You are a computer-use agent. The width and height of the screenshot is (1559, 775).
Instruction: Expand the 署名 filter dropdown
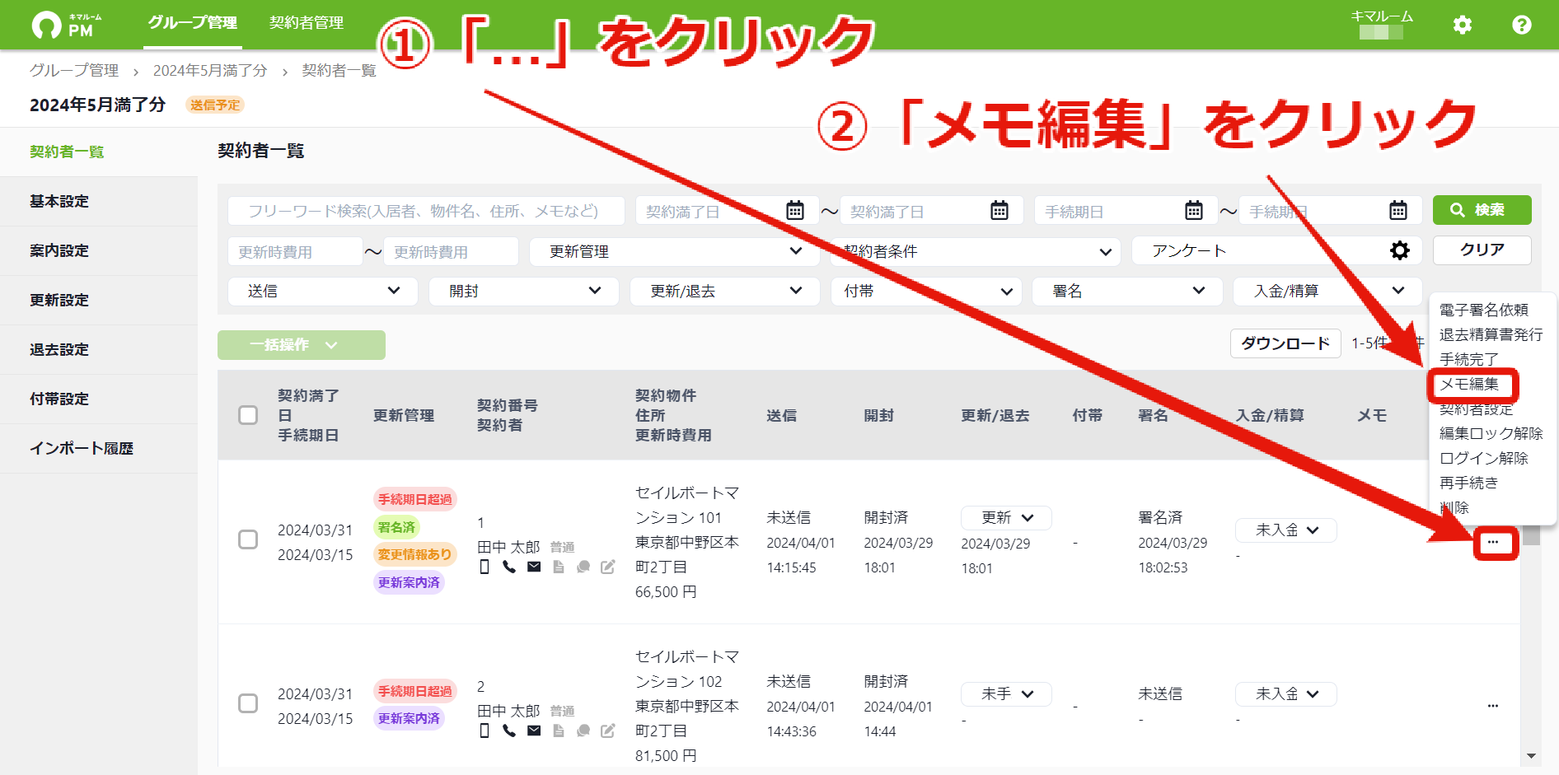tap(1127, 291)
